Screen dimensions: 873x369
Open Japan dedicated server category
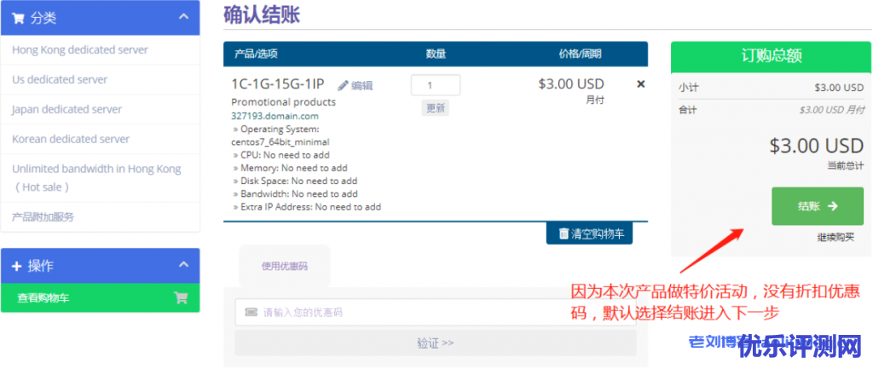pyautogui.click(x=67, y=110)
